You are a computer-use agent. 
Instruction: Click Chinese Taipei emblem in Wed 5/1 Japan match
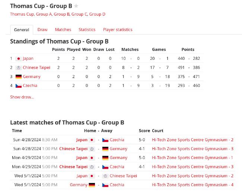tap(105, 176)
